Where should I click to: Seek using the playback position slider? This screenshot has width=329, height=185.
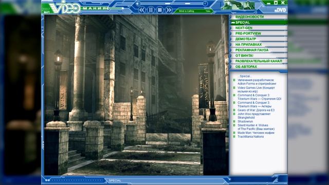[187, 4]
